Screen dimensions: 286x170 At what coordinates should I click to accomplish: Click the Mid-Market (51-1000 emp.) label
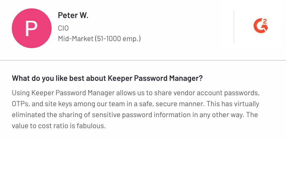click(99, 39)
